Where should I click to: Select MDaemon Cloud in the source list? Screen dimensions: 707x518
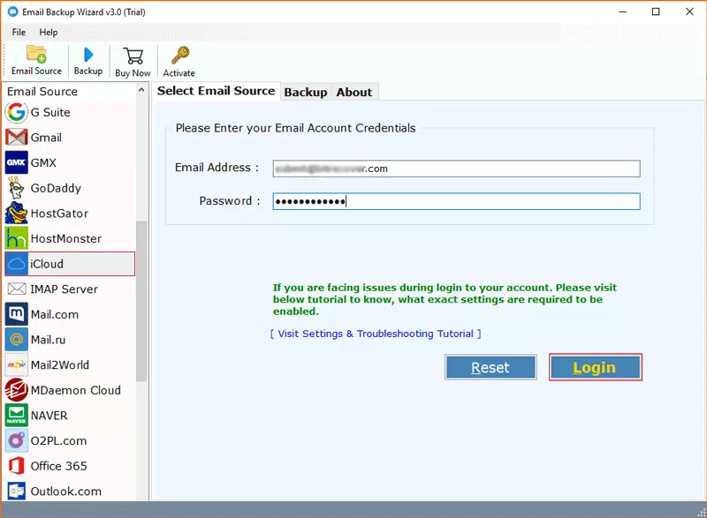pos(75,390)
